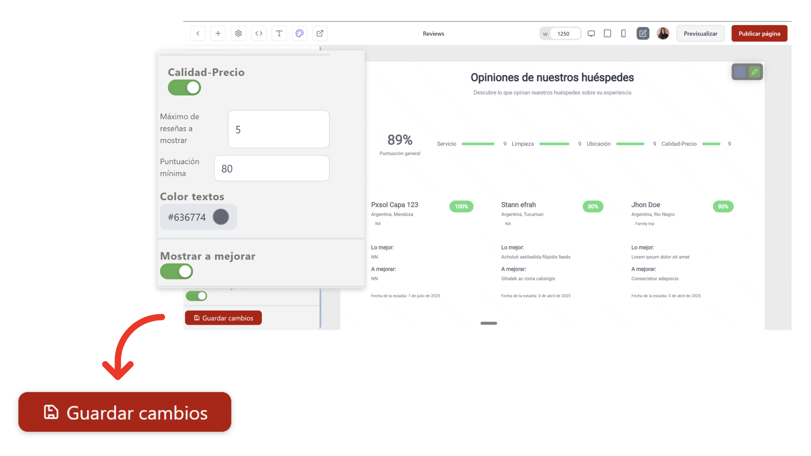
Task: Switch to tablet view icon
Action: click(x=607, y=33)
